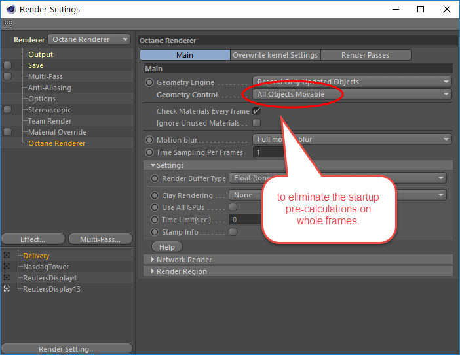Close the Render Settings window

click(446, 9)
